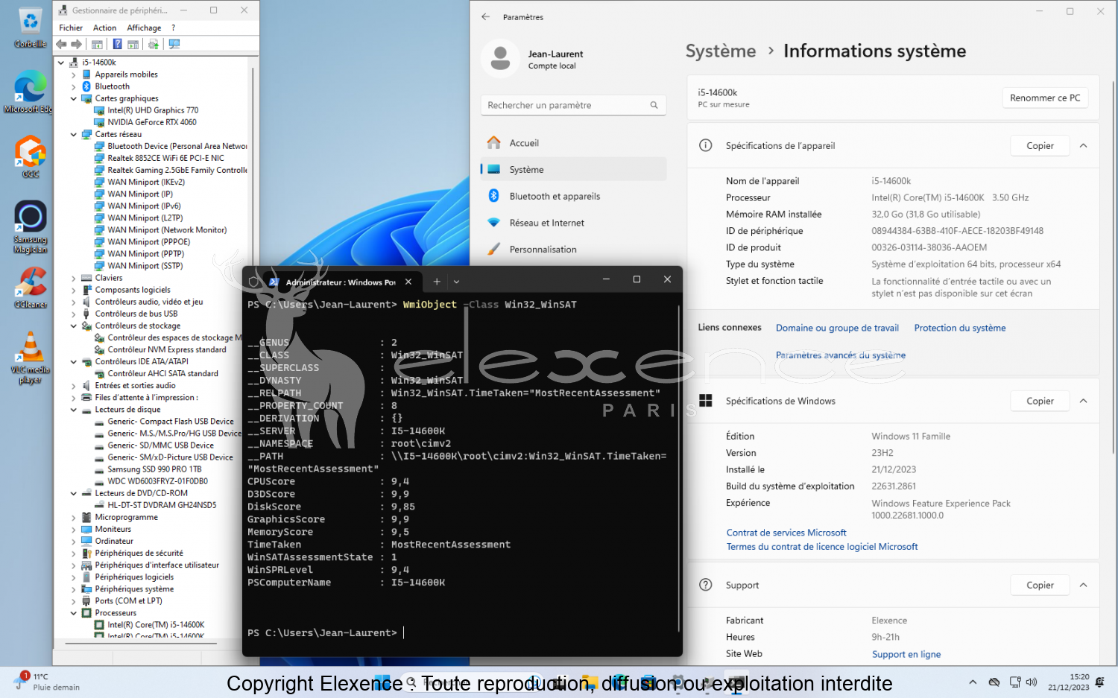Viewport: 1118px width, 698px height.
Task: Select Réseau et Internet in settings sidebar
Action: click(573, 223)
